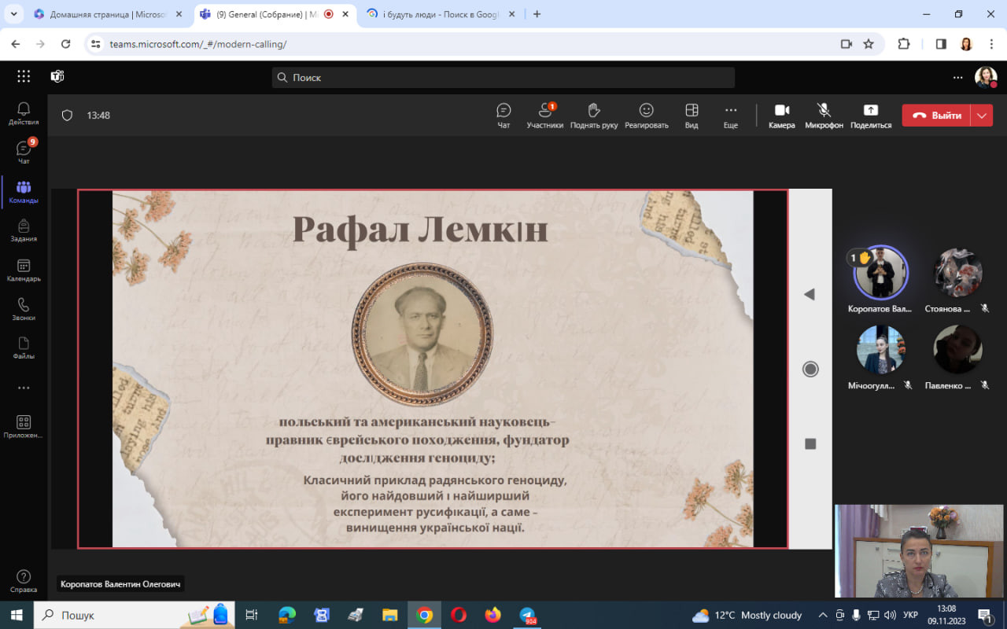Open the Задания sidebar item
This screenshot has width=1007, height=629.
[24, 231]
